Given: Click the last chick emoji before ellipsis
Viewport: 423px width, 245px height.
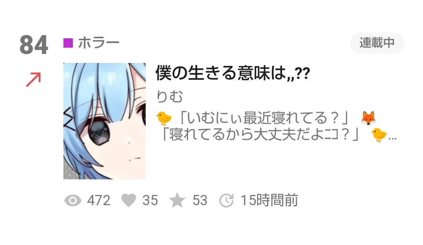Looking at the screenshot, I should (379, 135).
